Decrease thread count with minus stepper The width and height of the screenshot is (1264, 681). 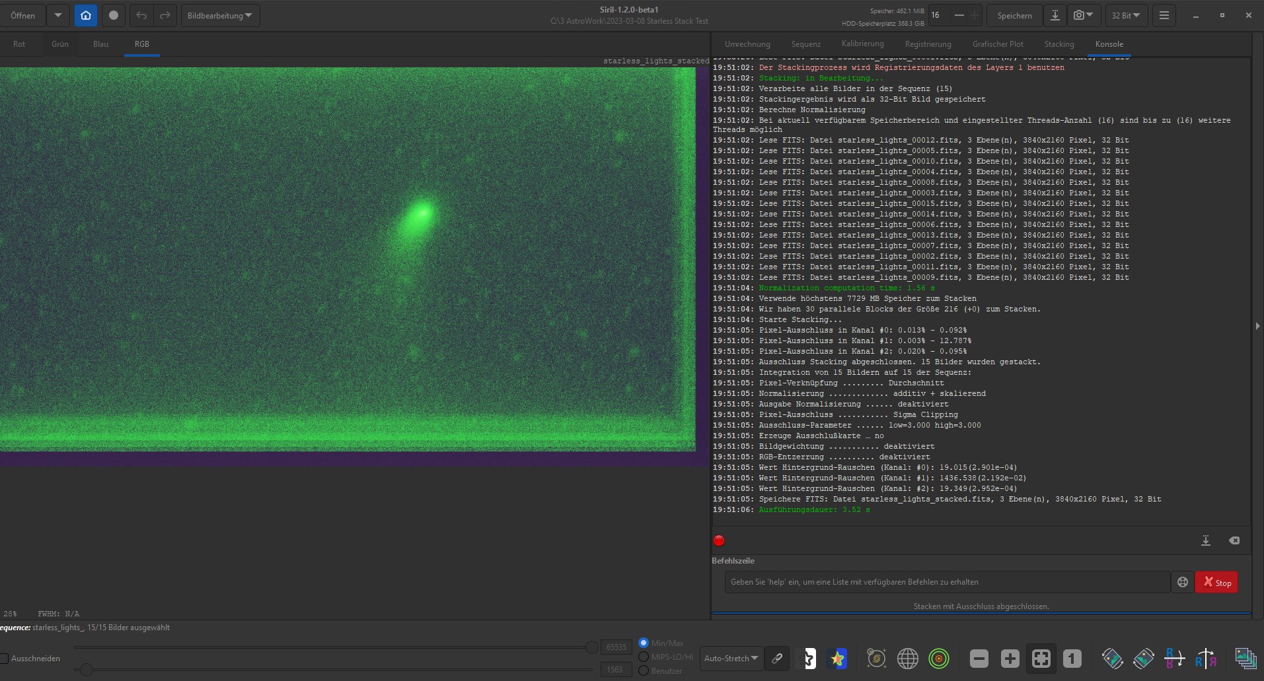click(x=959, y=15)
